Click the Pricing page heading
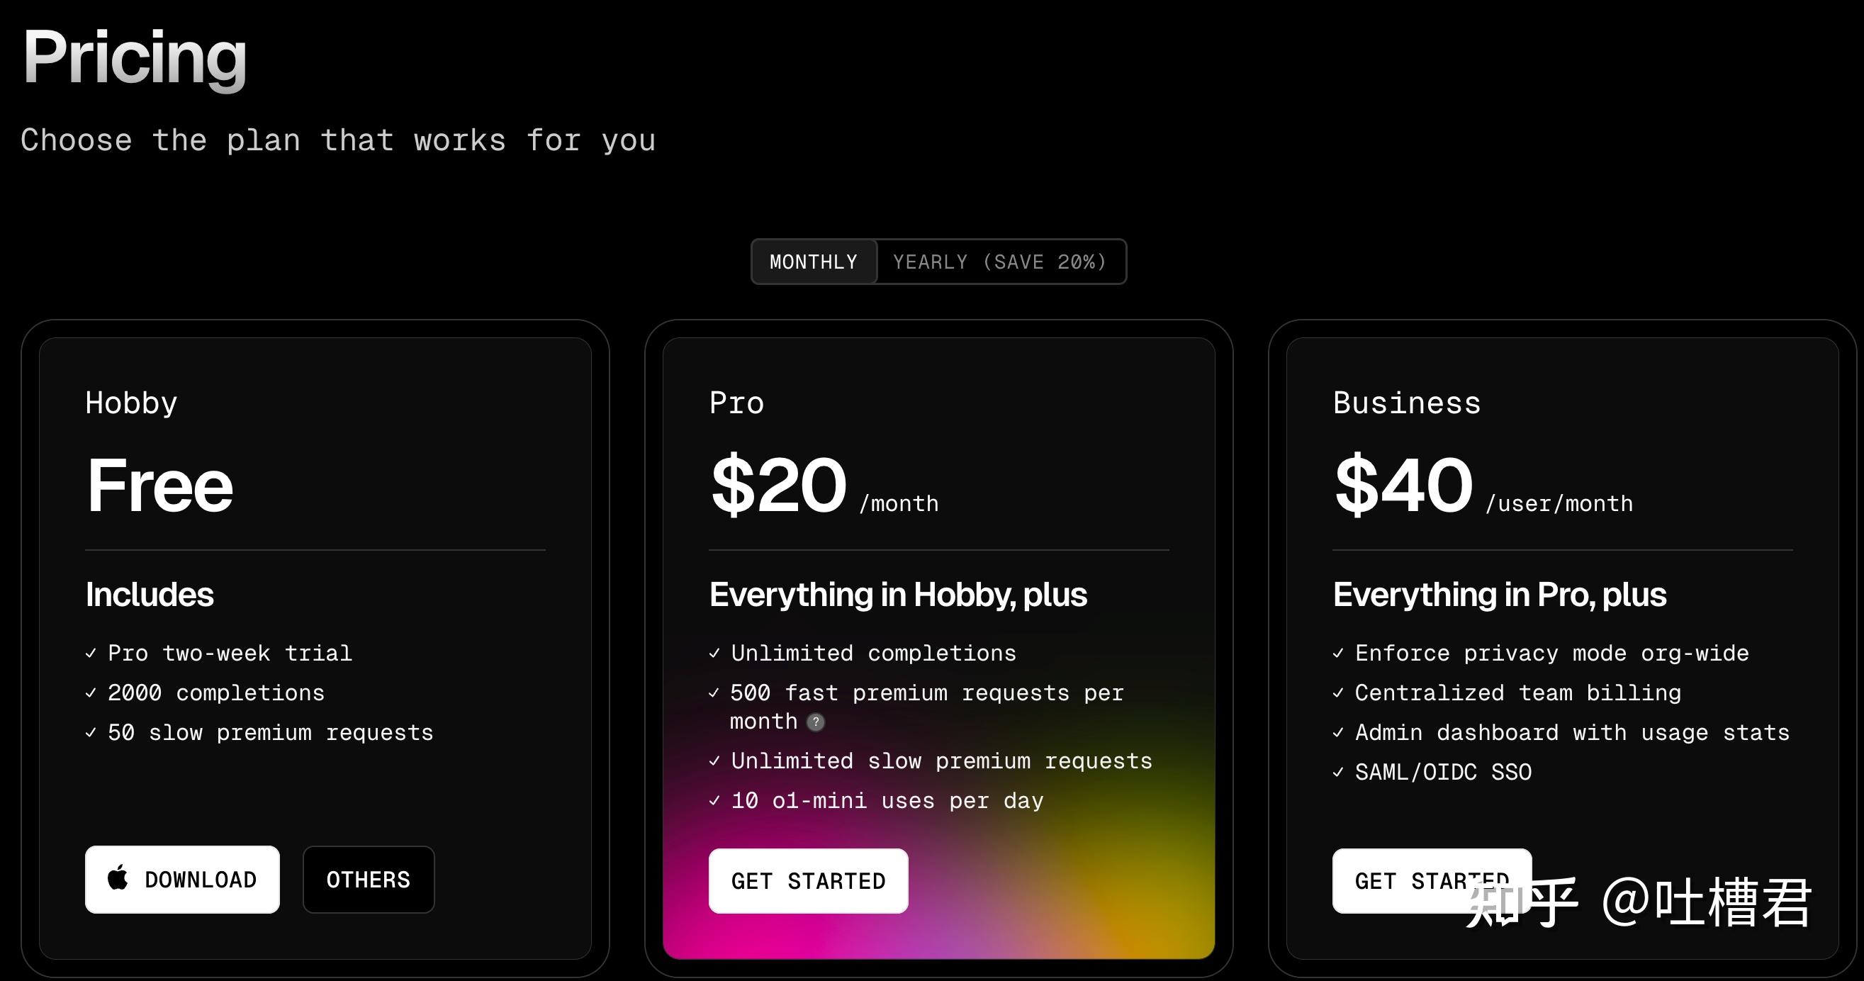 pyautogui.click(x=135, y=58)
